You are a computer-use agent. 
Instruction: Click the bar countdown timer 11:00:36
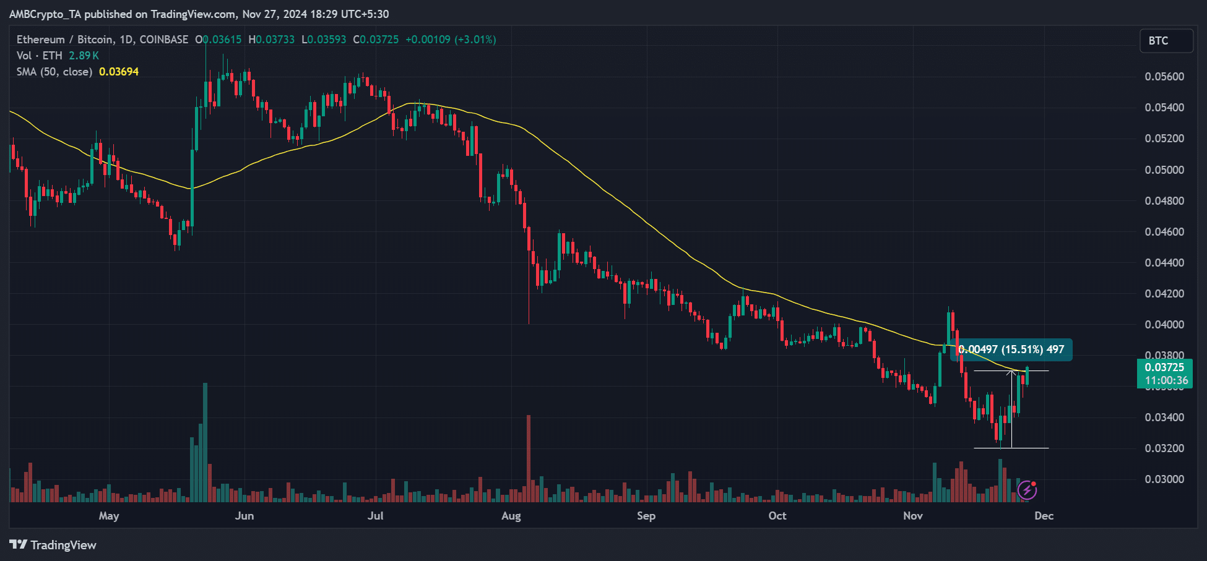coord(1166,381)
